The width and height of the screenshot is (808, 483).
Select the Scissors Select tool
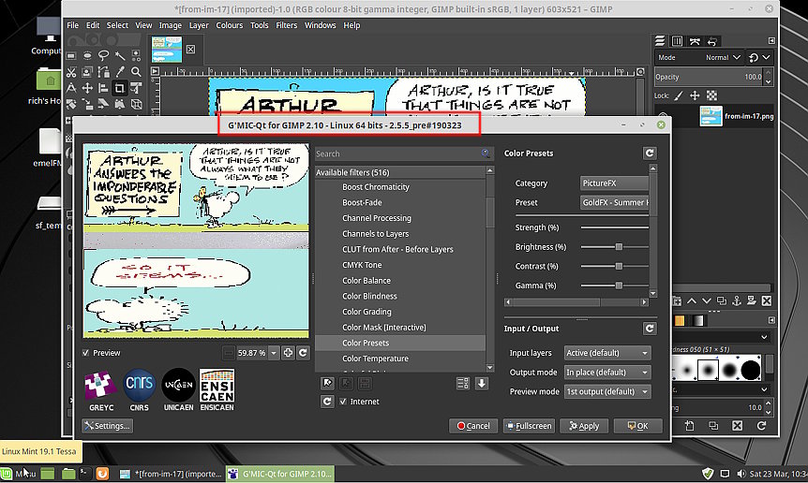point(71,72)
